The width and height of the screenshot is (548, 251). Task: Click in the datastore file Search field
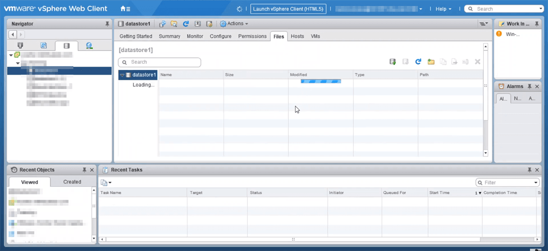pyautogui.click(x=159, y=62)
